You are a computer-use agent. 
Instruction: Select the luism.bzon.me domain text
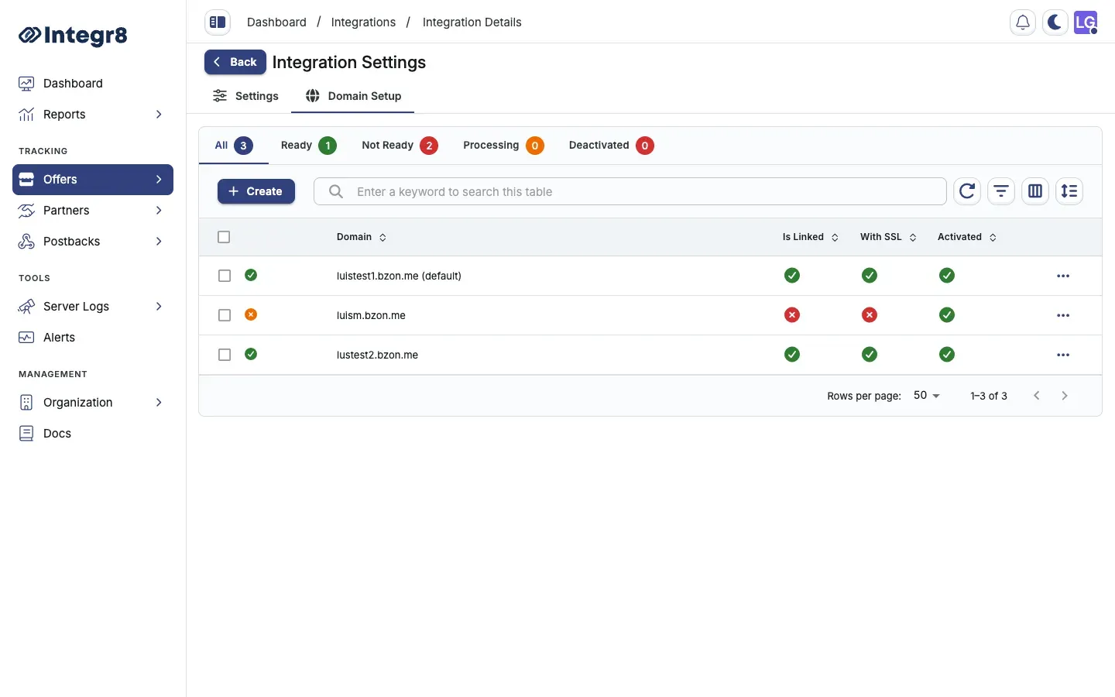point(371,315)
